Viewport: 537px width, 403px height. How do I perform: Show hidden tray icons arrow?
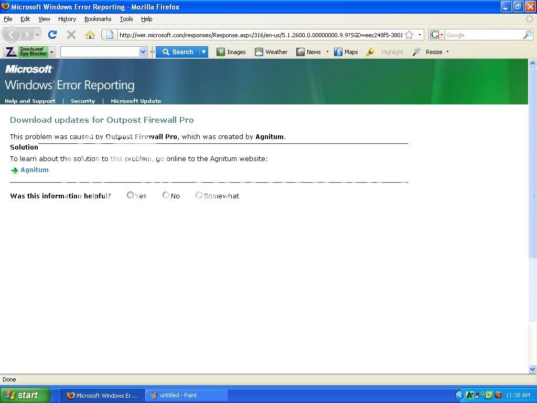coord(460,395)
